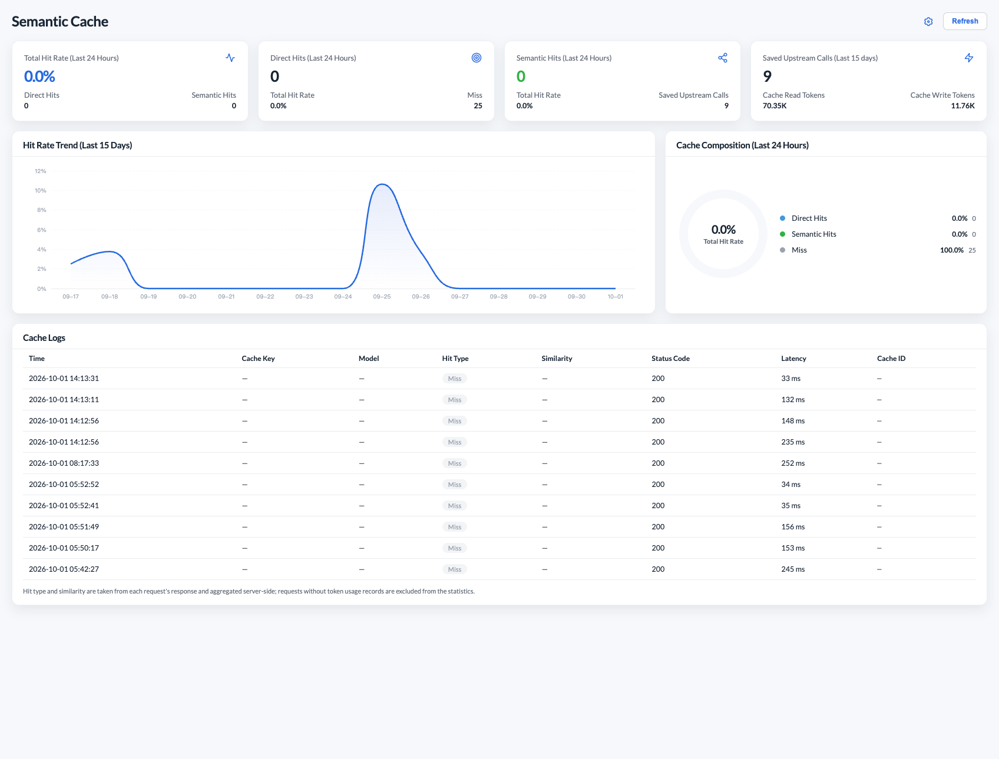Image resolution: width=999 pixels, height=759 pixels.
Task: Click the Latency column header
Action: (x=793, y=359)
